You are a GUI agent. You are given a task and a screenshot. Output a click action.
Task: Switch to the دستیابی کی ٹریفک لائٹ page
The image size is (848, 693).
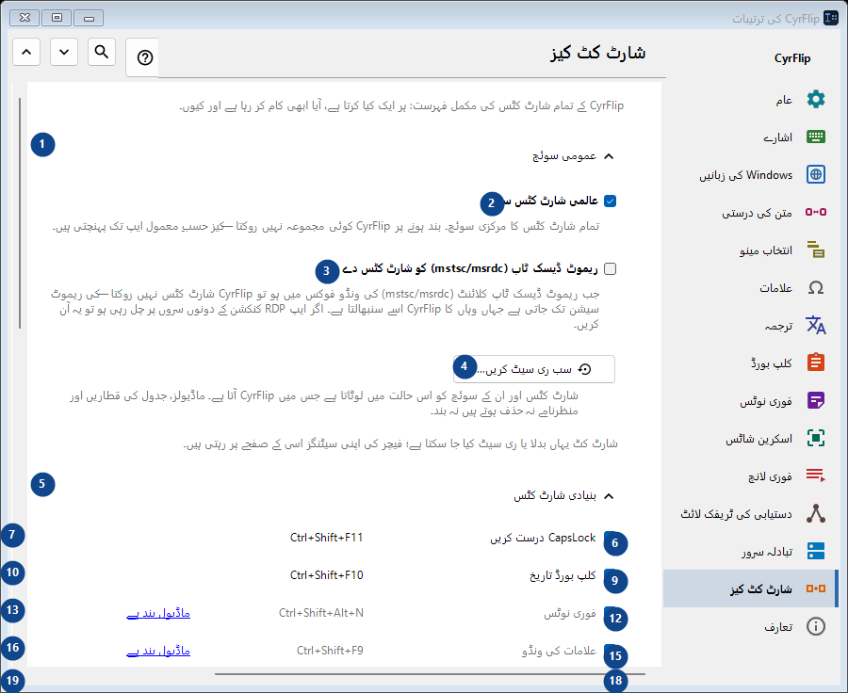[753, 513]
